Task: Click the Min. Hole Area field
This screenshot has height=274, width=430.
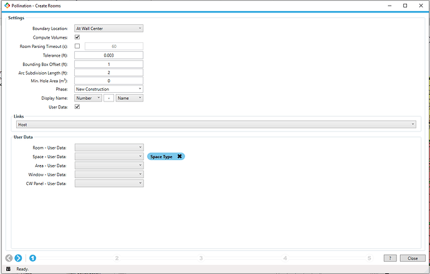Action: point(108,81)
